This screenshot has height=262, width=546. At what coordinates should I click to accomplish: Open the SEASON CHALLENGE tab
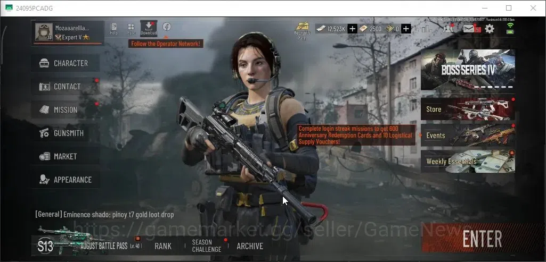click(207, 246)
